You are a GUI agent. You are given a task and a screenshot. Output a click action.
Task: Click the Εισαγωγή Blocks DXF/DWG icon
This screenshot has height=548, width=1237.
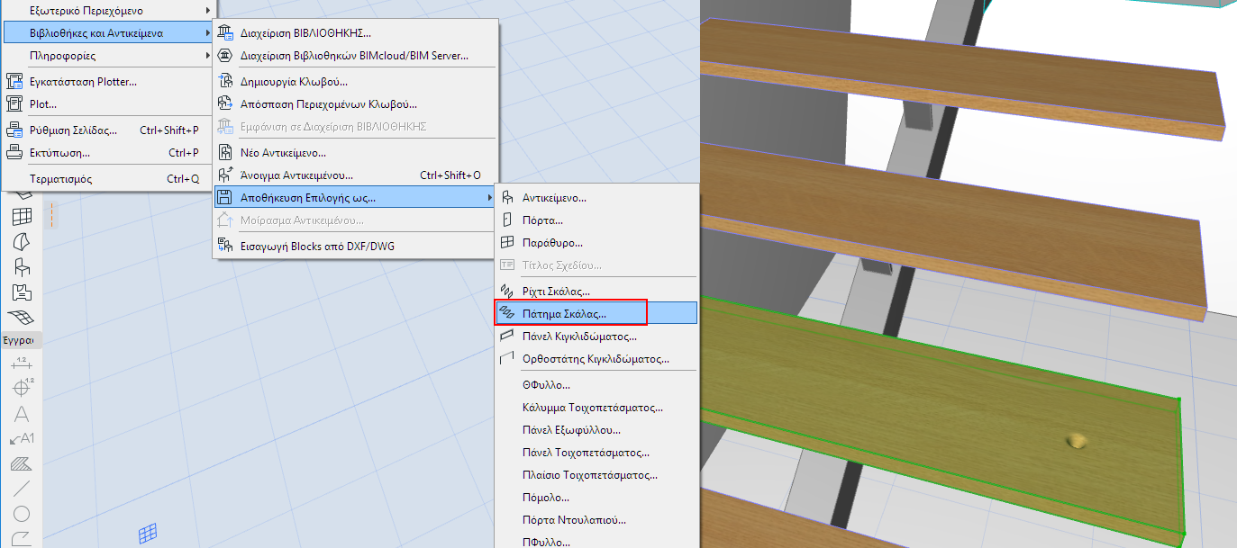pyautogui.click(x=226, y=246)
